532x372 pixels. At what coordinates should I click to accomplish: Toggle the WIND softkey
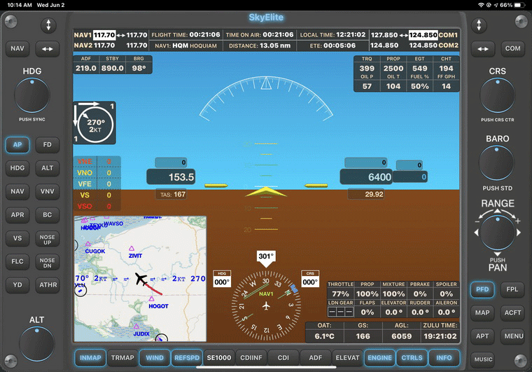coord(155,357)
